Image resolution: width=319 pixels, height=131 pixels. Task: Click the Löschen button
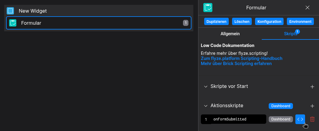[242, 22]
